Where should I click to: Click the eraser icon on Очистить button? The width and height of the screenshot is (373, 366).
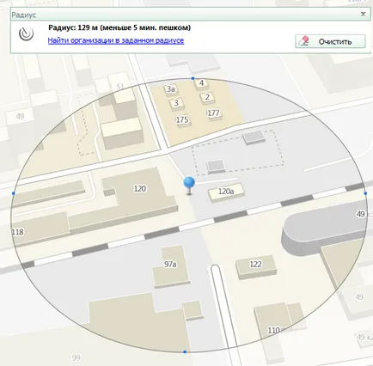tap(303, 41)
